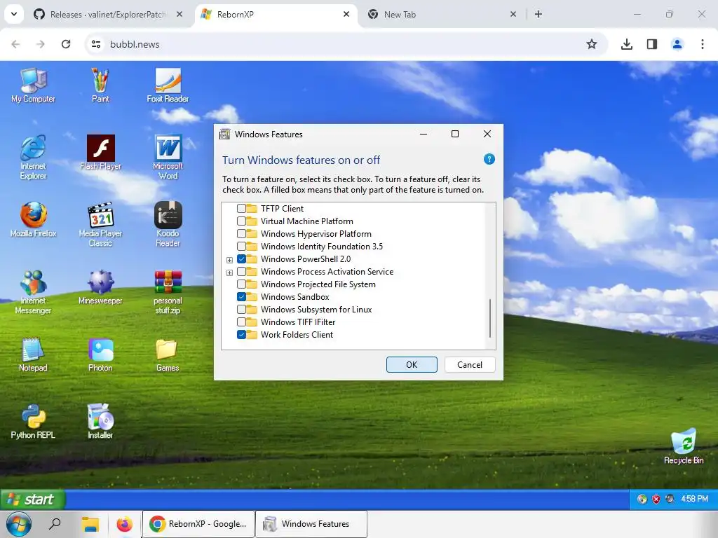Open personal stuff.zip archive icon
718x538 pixels.
168,292
